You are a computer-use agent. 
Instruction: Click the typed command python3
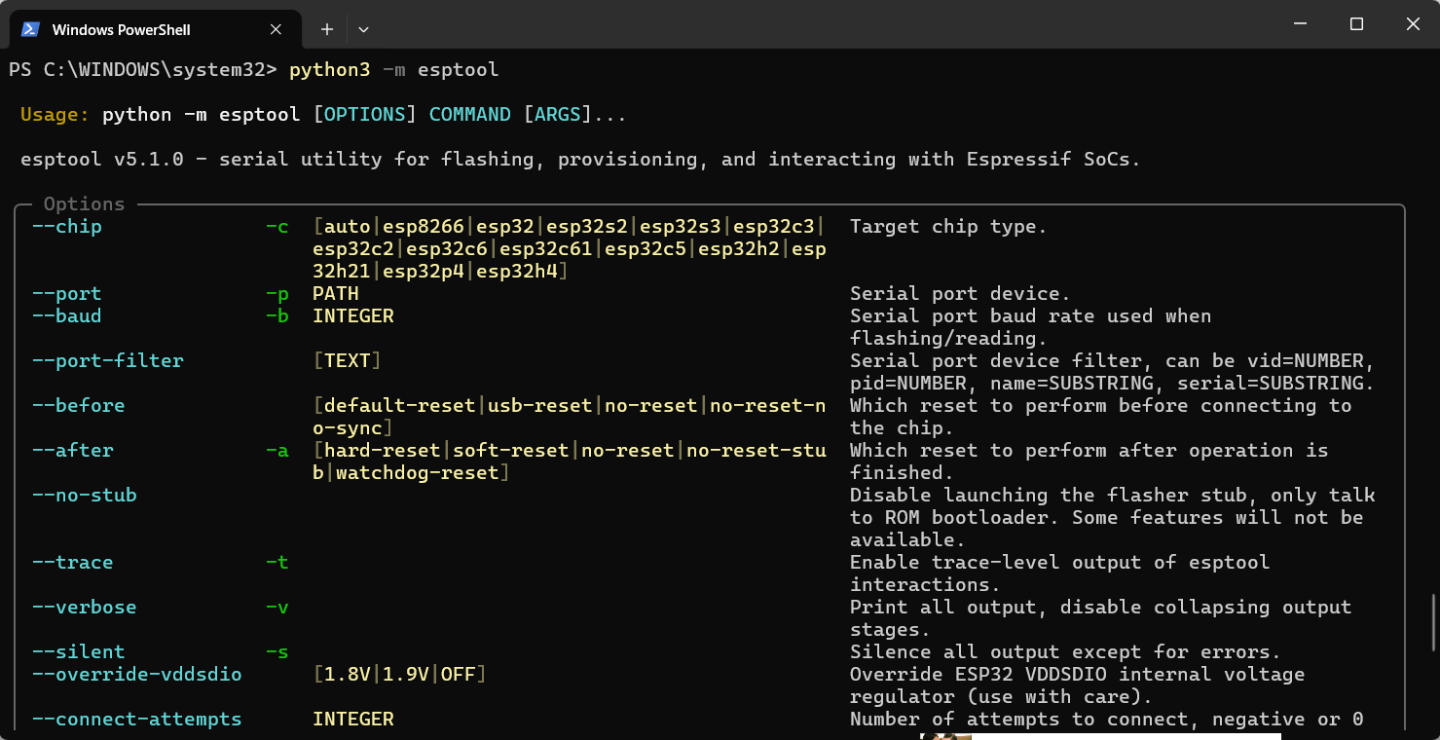pos(329,70)
